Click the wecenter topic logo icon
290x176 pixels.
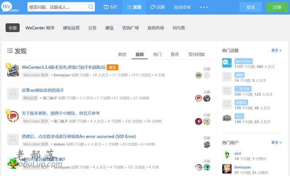227,63
